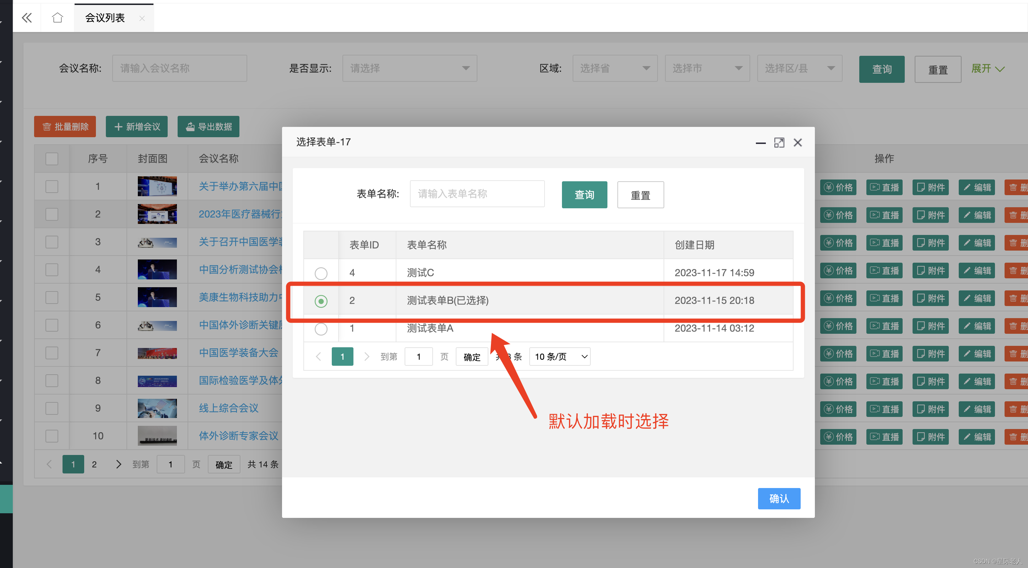This screenshot has height=568, width=1028.
Task: Switch to the 会议列表 tab
Action: point(104,17)
